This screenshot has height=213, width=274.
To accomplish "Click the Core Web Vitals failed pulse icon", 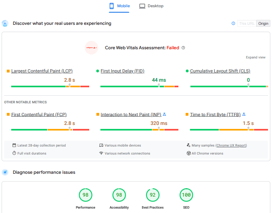I will pos(91,48).
